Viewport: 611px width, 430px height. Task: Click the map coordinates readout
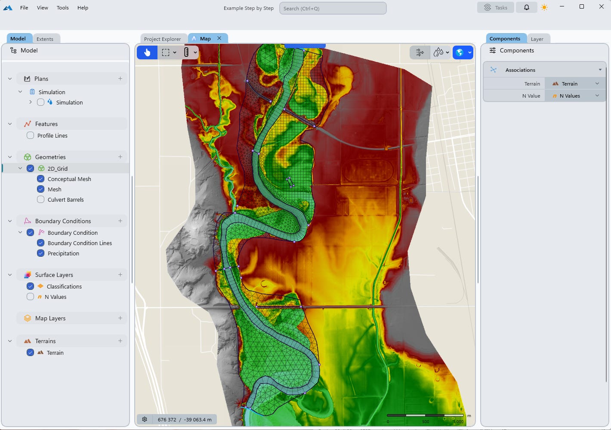[x=185, y=420]
